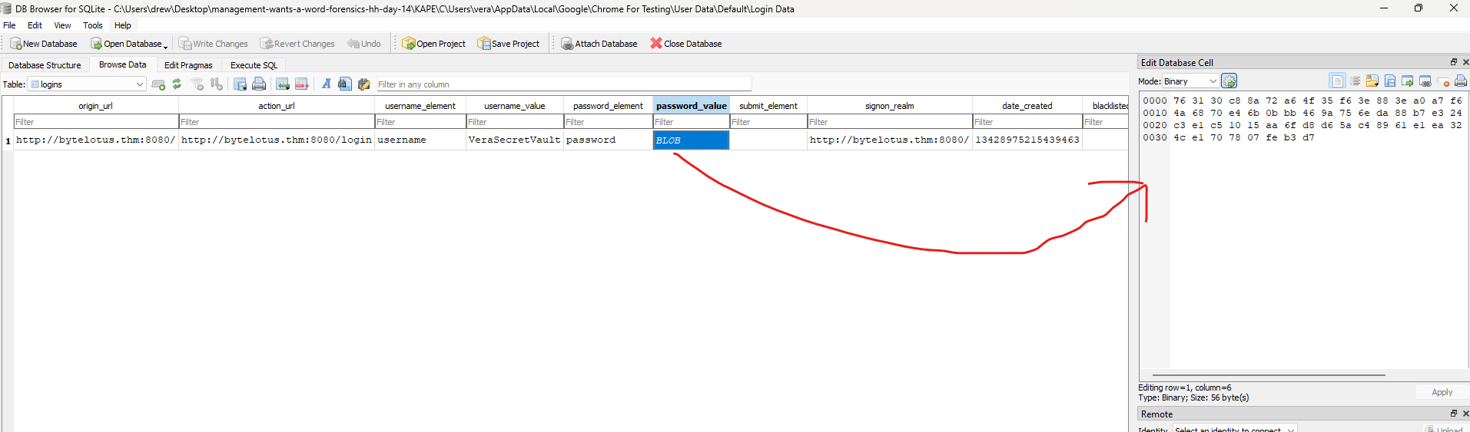Toggle the word wrap icon in the cell editor
Viewport: 1470px width, 432px height.
pyautogui.click(x=1337, y=81)
